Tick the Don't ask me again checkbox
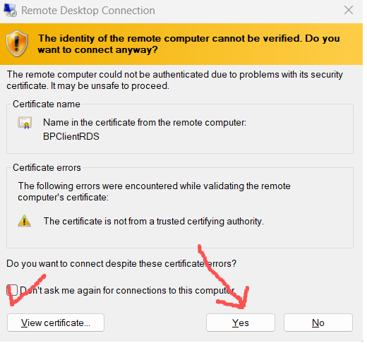367x343 pixels. [x=12, y=290]
